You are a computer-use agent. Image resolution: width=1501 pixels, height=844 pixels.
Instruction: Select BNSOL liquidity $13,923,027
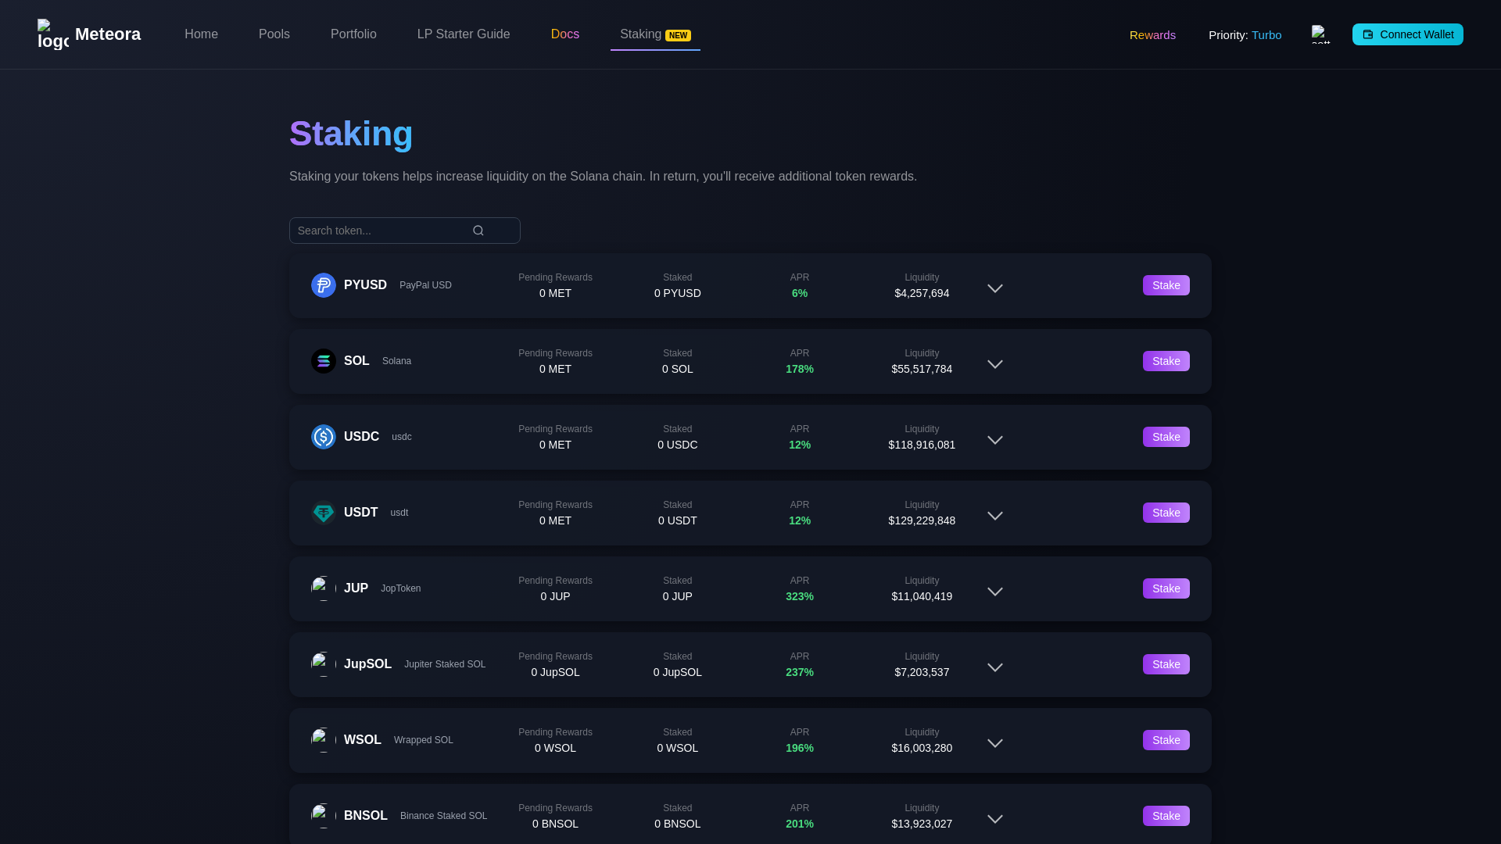click(922, 824)
